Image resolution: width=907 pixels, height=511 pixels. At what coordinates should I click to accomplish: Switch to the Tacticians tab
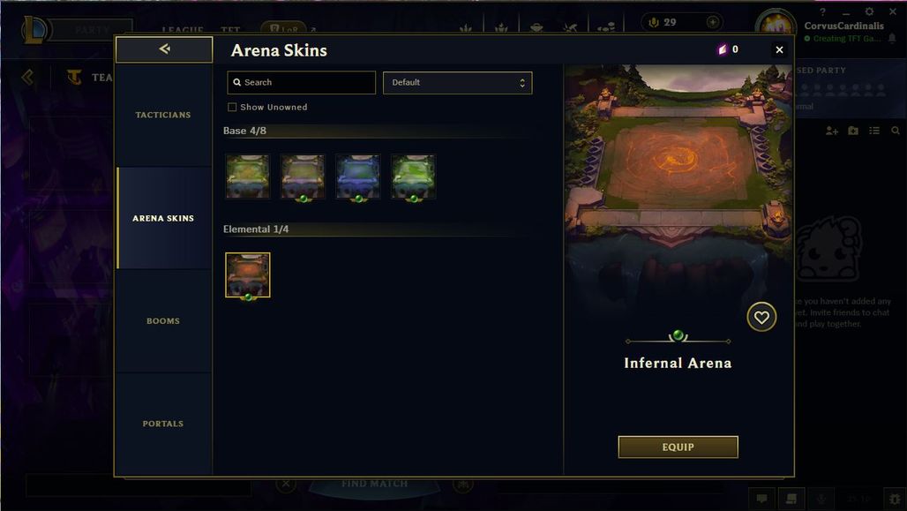point(164,115)
